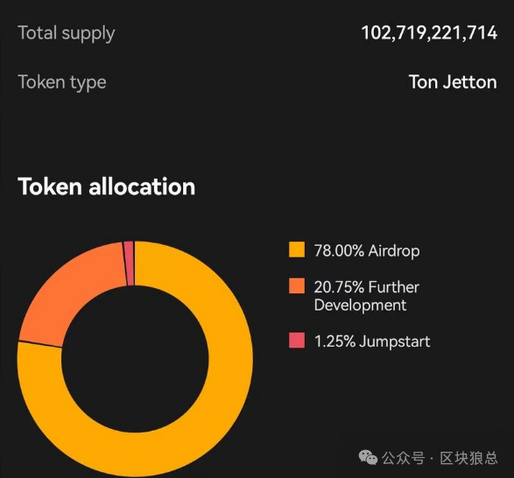Click the 1.25% Jumpstart legend label
This screenshot has width=514, height=478.
(x=372, y=341)
